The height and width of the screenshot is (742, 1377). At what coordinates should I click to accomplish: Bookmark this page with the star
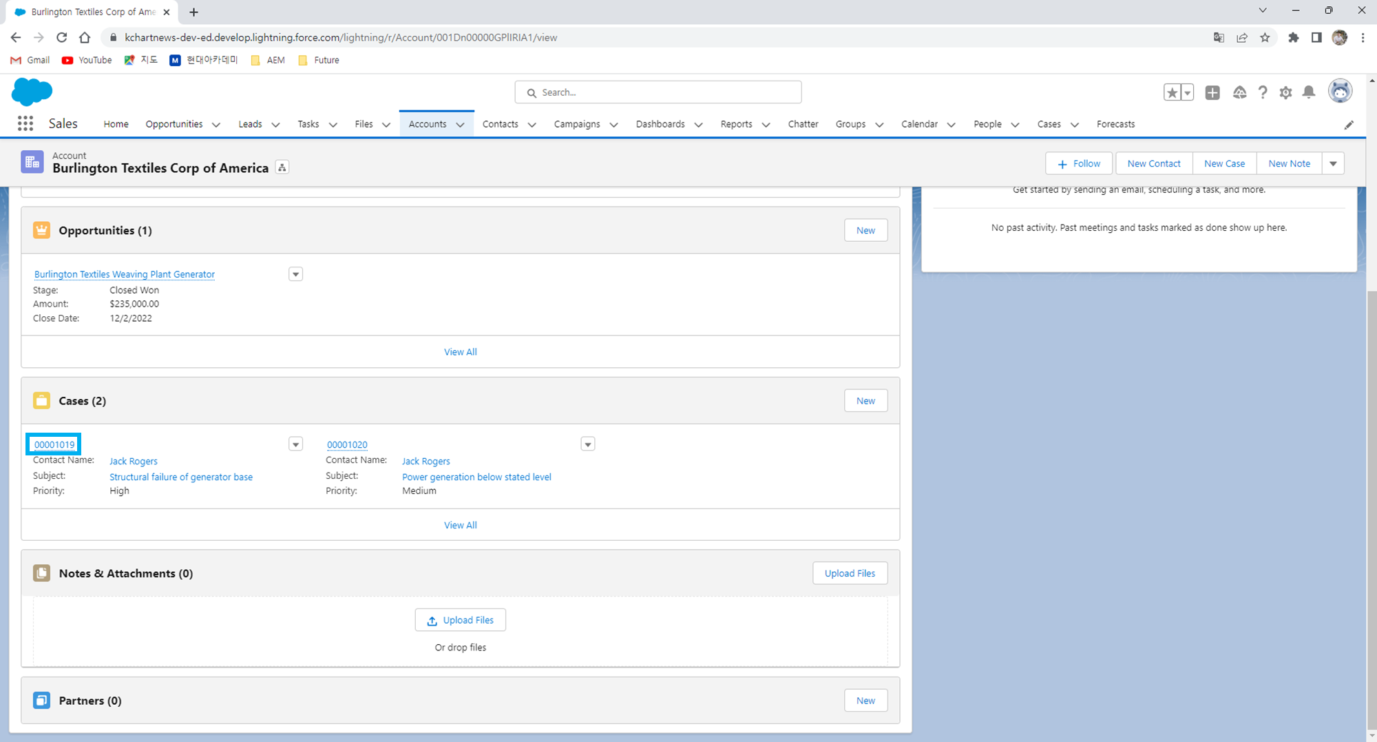(1265, 37)
